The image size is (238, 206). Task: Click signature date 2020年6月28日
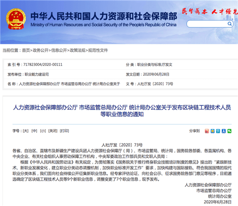pyautogui.click(x=218, y=202)
